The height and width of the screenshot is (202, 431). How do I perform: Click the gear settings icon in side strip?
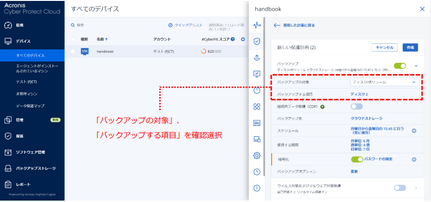click(256, 155)
